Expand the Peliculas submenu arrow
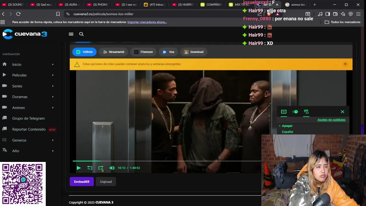The height and width of the screenshot is (206, 366). pyautogui.click(x=53, y=75)
